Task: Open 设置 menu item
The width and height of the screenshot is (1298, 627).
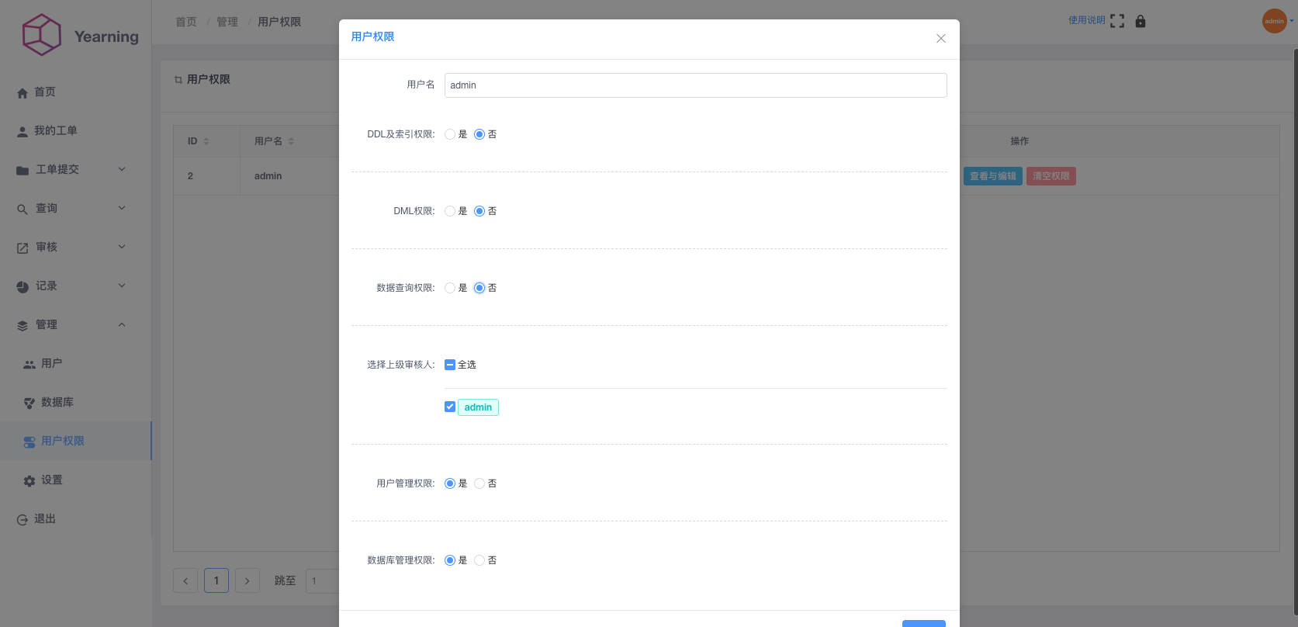Action: coord(75,480)
